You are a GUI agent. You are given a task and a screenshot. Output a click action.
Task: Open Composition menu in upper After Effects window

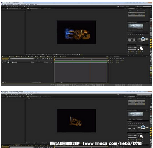(x=10, y=5)
